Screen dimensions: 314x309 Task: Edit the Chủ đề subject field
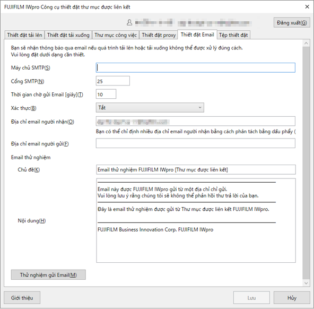tap(196, 170)
